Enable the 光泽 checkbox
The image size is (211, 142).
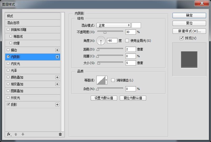[x=8, y=70]
